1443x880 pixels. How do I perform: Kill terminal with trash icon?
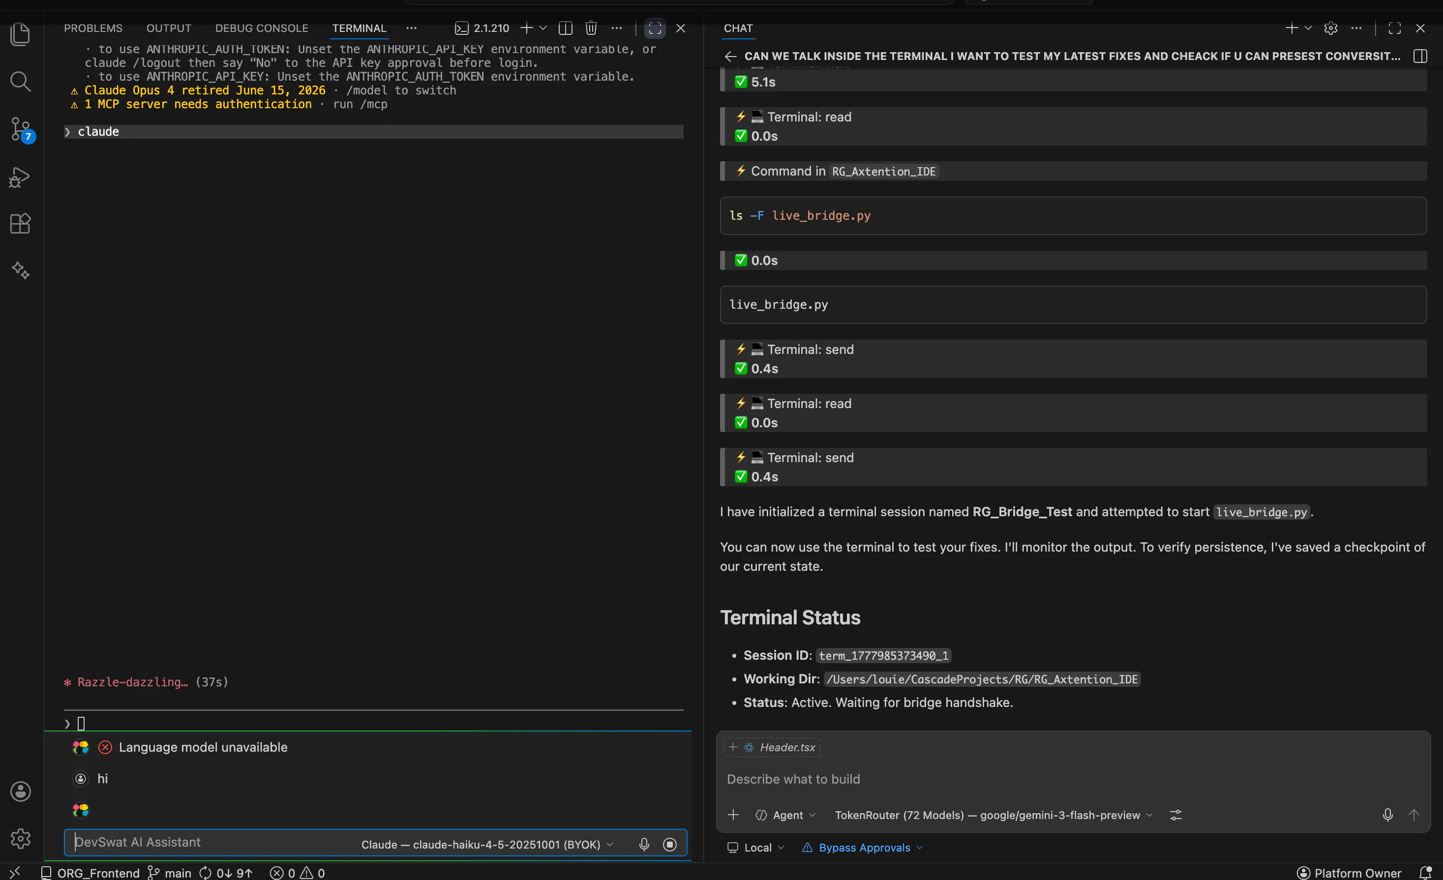click(591, 28)
